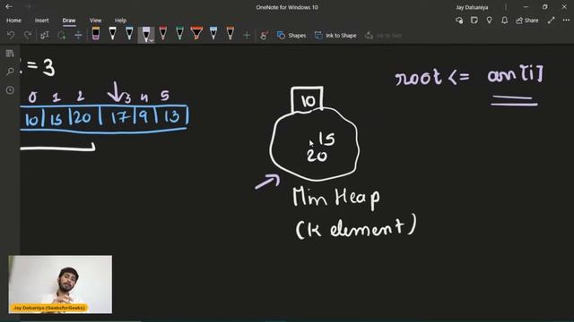Click the greyed Ink to Text button

click(383, 36)
